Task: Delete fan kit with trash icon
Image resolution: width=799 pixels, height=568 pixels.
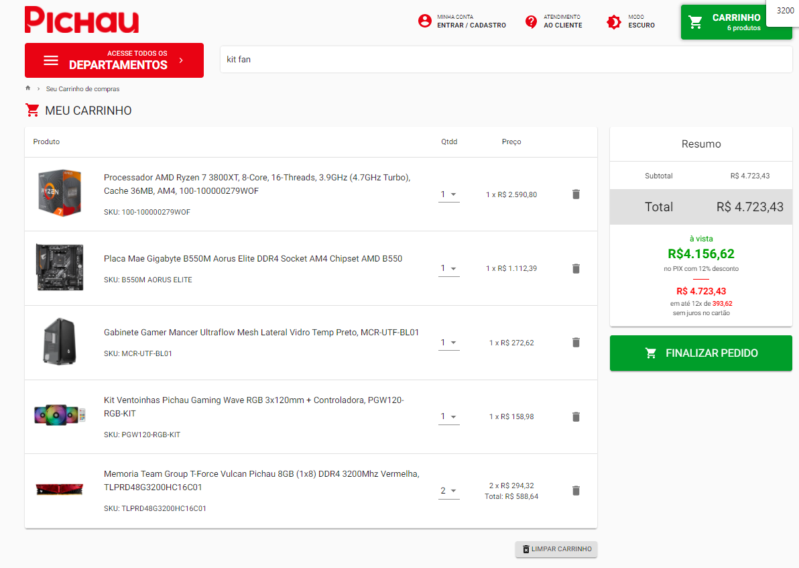Action: click(576, 416)
